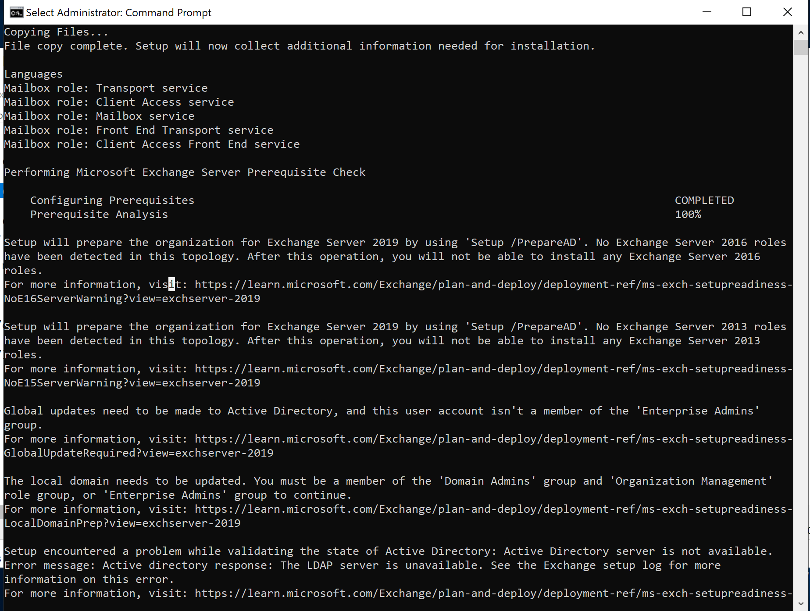
Task: Click the 'information on this error.' line
Action: 89,579
